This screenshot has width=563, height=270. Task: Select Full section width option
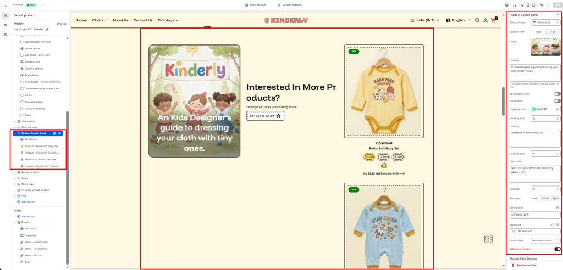pos(553,31)
